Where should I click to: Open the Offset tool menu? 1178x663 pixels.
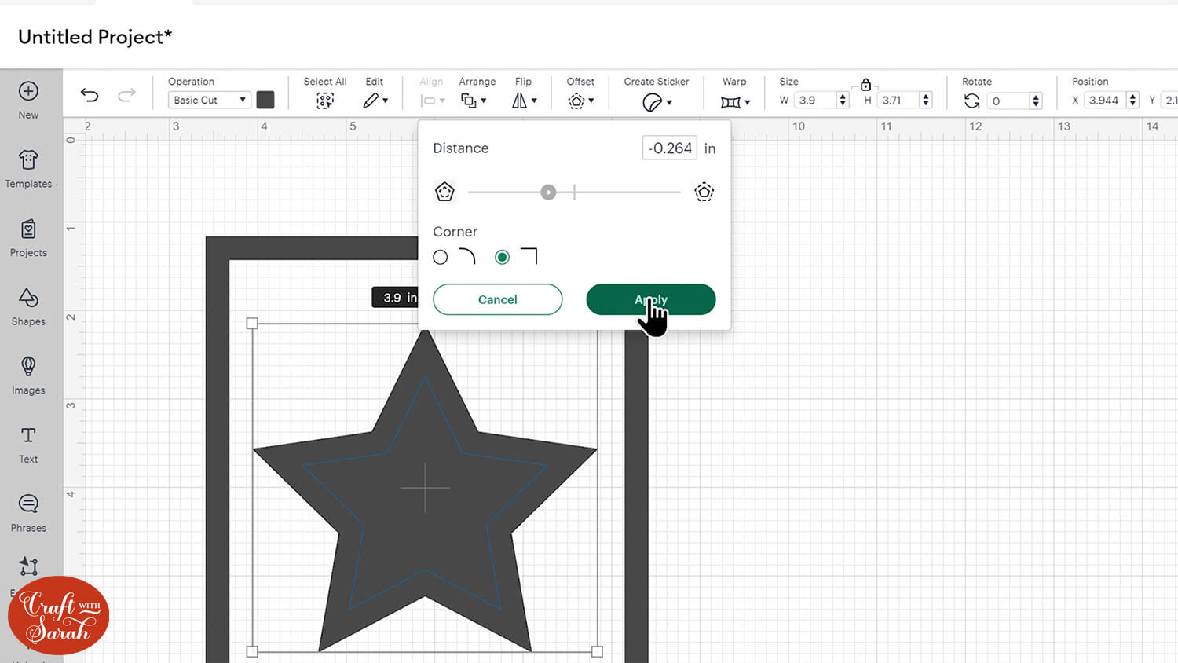580,101
